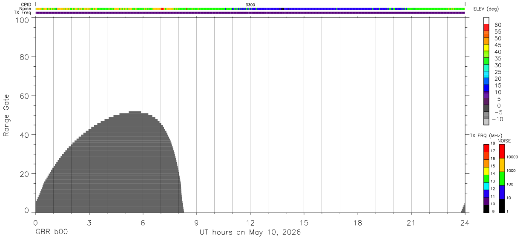Click the CPID value '3300'
Screen dimensions: 523x241
(250, 5)
